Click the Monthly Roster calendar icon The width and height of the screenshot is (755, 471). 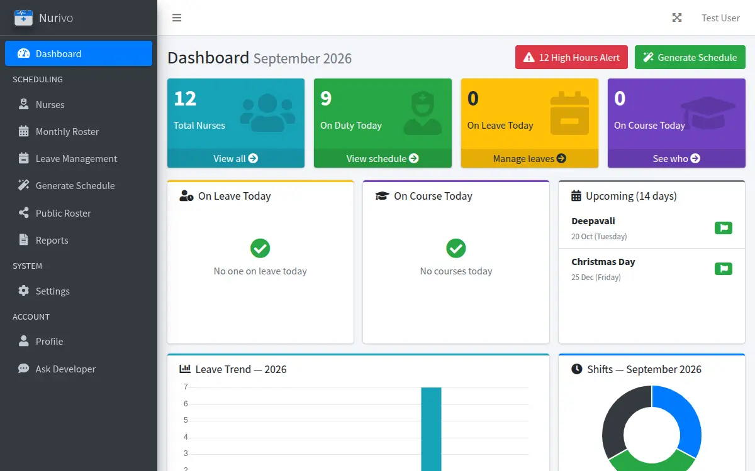[x=24, y=131]
